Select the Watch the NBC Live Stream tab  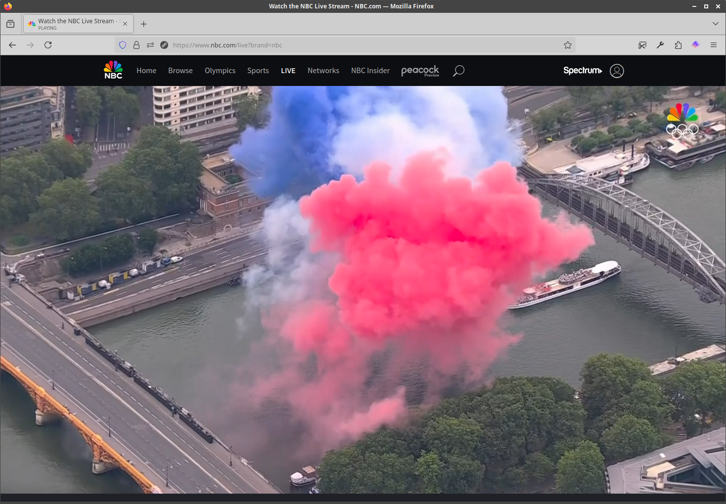coord(78,24)
